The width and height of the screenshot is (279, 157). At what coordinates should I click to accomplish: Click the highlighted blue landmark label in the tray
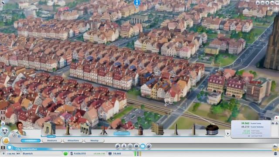(x=122, y=133)
